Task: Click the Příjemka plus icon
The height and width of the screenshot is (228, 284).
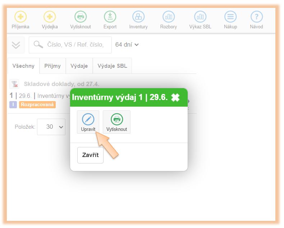Action: 20,17
